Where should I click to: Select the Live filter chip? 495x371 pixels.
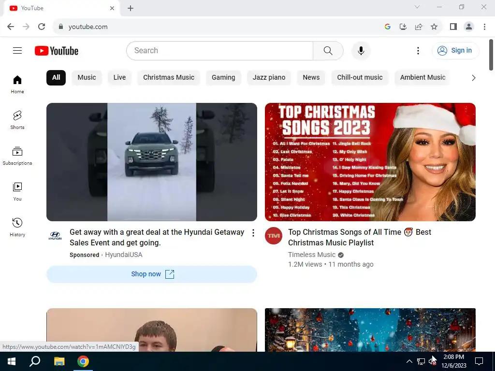click(120, 78)
